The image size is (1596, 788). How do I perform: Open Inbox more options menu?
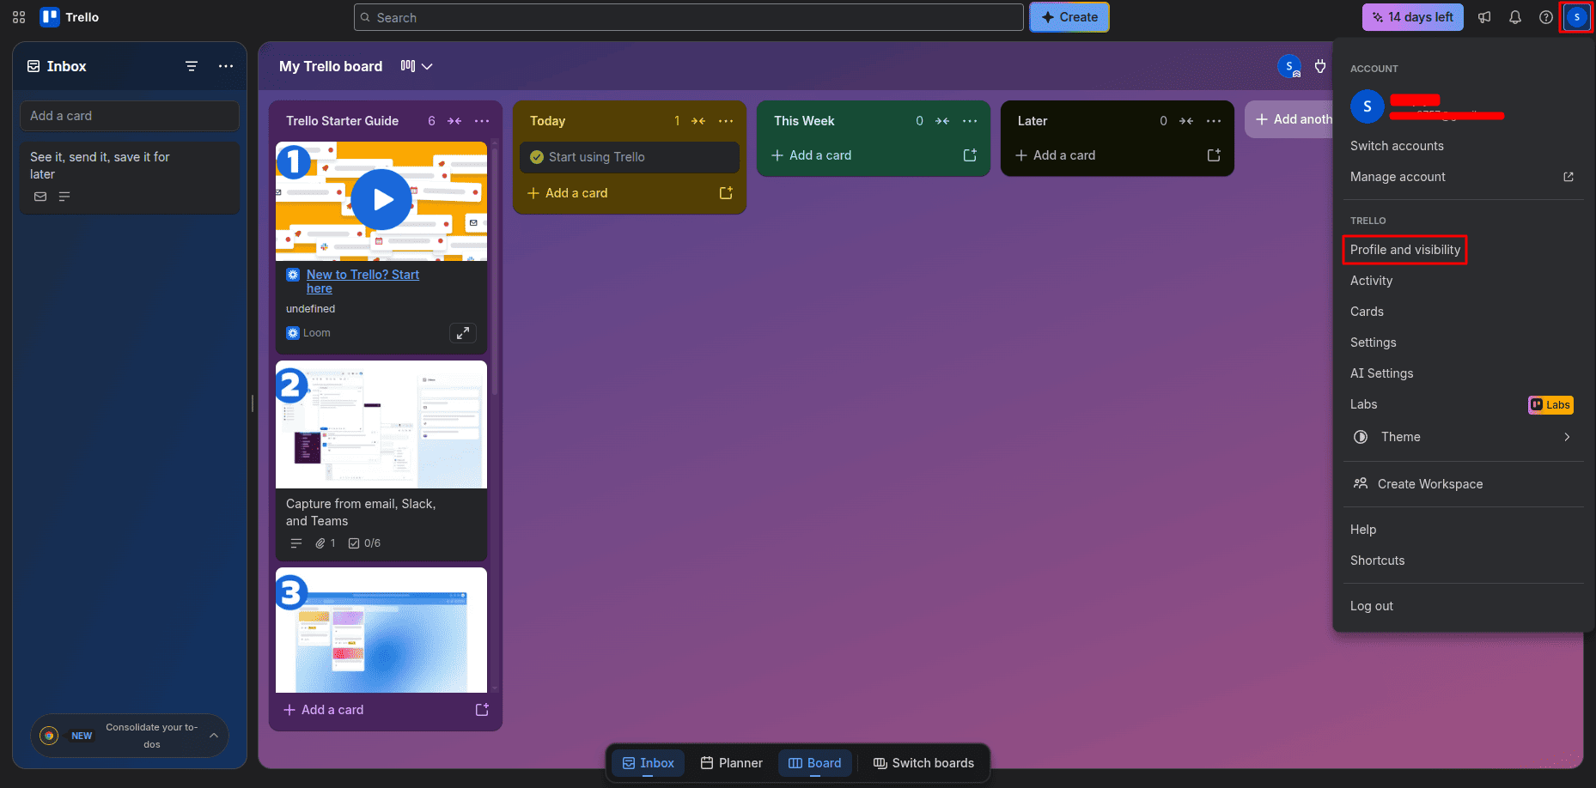[x=226, y=66]
